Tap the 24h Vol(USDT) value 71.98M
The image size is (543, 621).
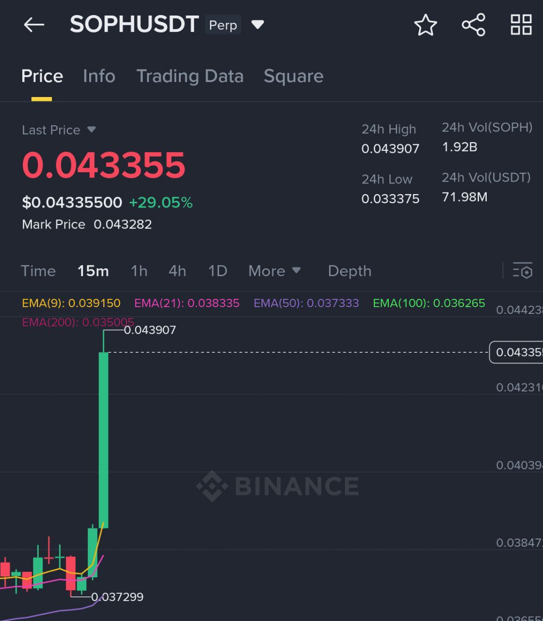click(464, 197)
